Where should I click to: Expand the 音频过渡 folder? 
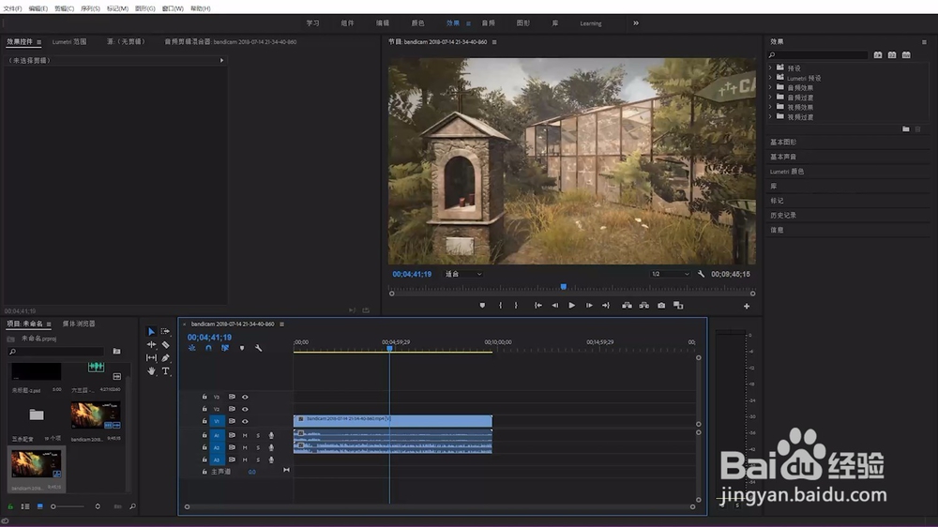click(x=770, y=97)
